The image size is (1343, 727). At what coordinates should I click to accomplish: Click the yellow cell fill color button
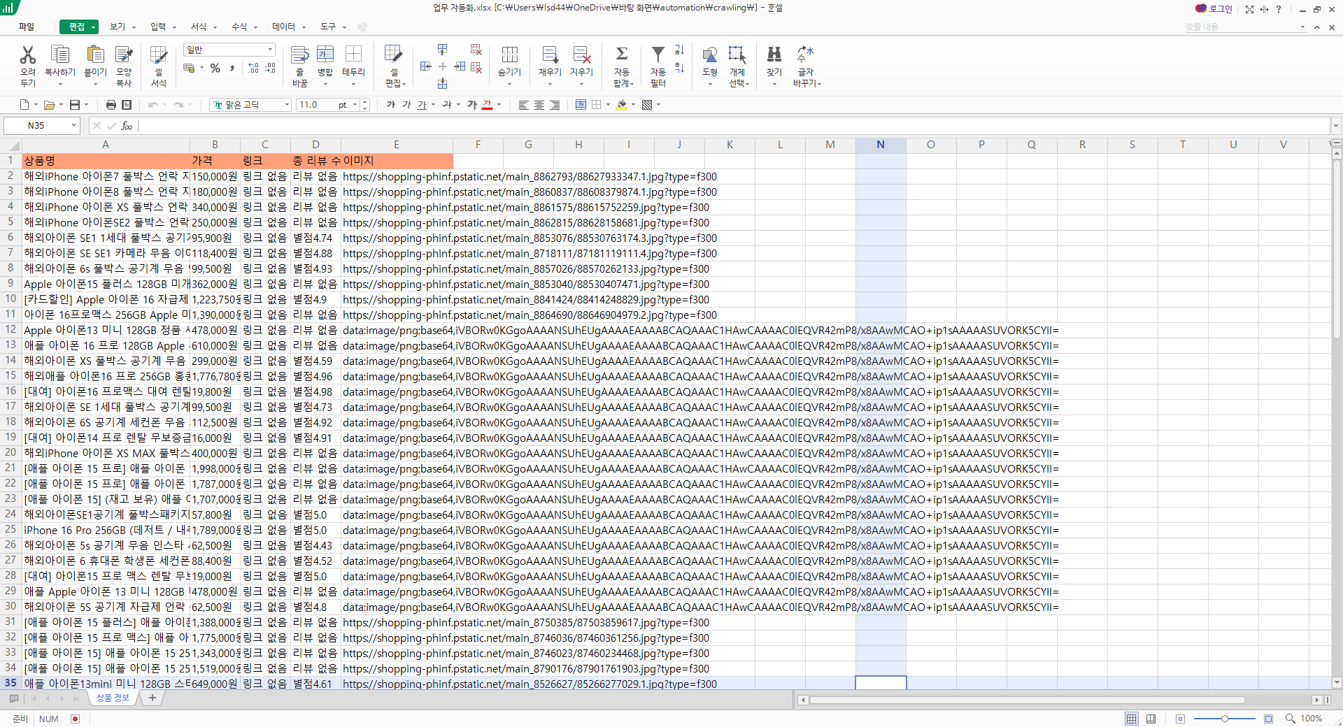coord(622,105)
